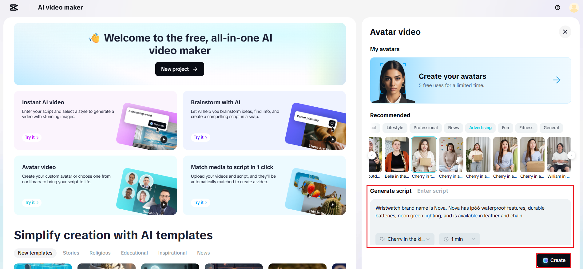Try it for Brainstorm with AI

point(200,137)
